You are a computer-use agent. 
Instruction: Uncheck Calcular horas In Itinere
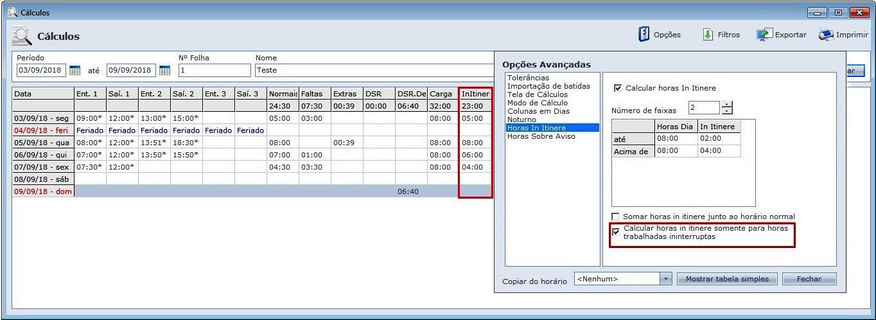pyautogui.click(x=618, y=88)
